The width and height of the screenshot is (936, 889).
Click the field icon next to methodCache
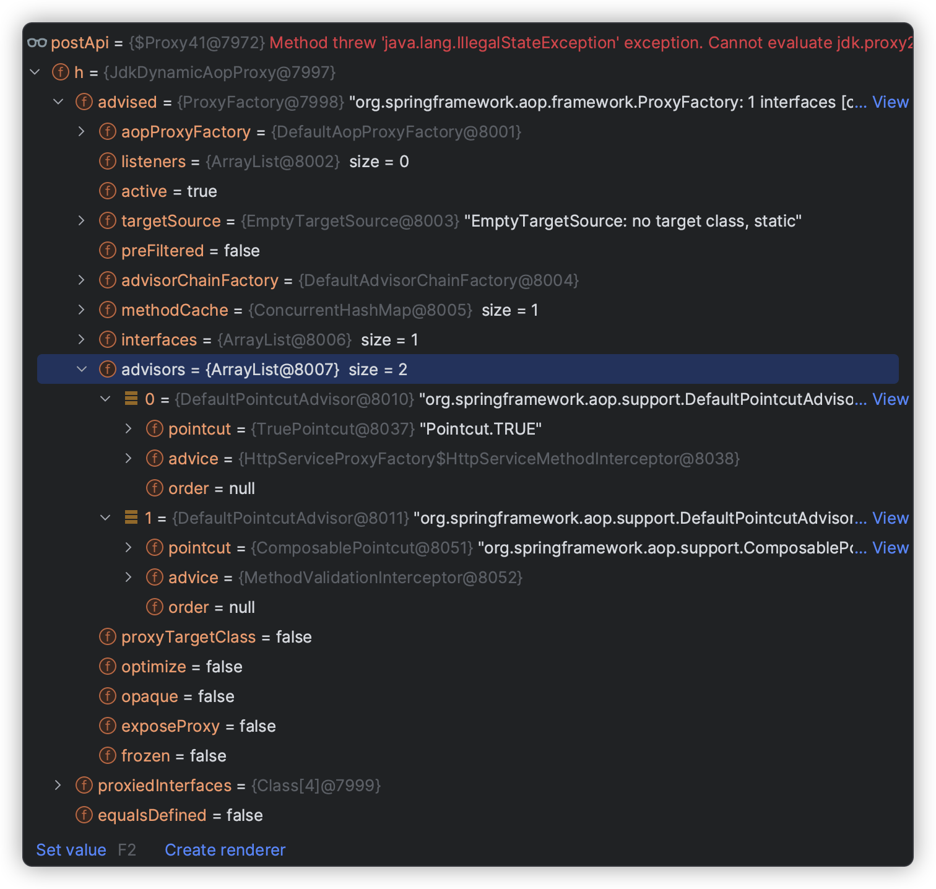click(x=108, y=310)
